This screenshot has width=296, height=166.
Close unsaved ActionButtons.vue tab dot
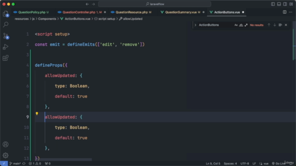[x=243, y=12]
